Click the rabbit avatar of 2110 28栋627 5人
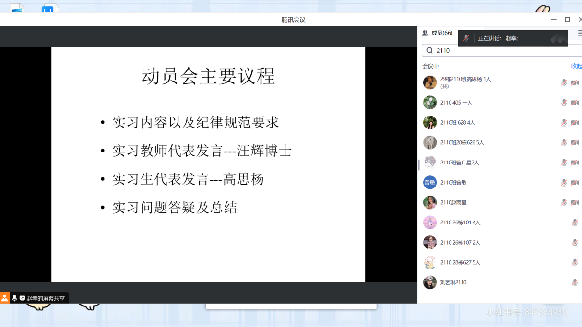Image resolution: width=582 pixels, height=327 pixels. (429, 262)
